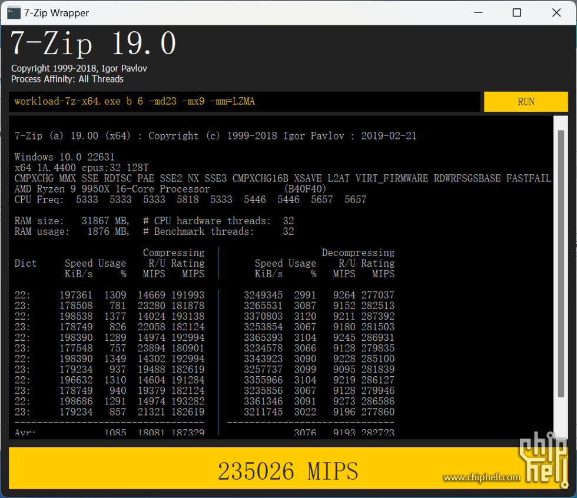
Task: Minimize the 7-Zip Wrapper window
Action: pyautogui.click(x=478, y=13)
